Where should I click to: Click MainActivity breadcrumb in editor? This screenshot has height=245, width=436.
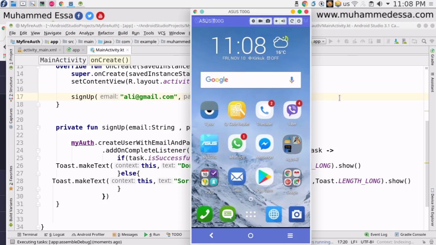(x=63, y=60)
